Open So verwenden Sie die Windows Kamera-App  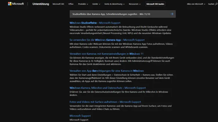click(107, 40)
